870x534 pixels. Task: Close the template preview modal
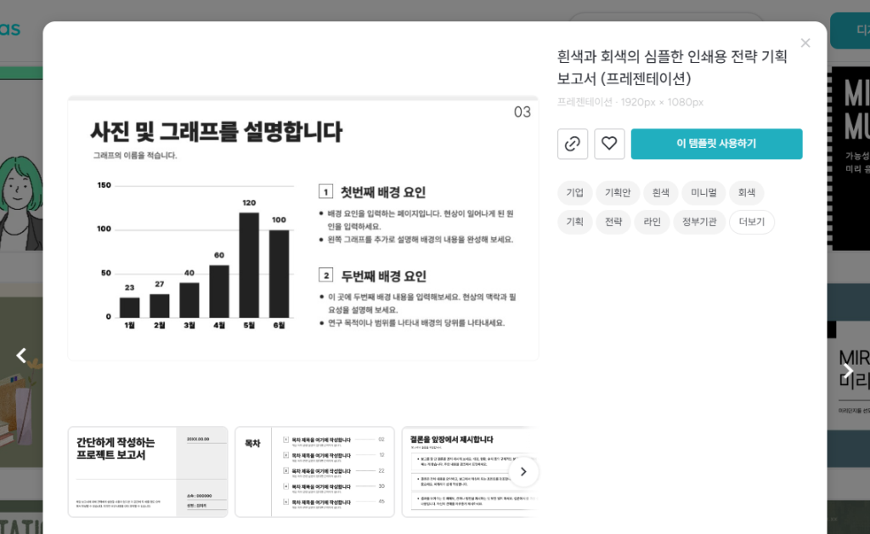[x=805, y=43]
